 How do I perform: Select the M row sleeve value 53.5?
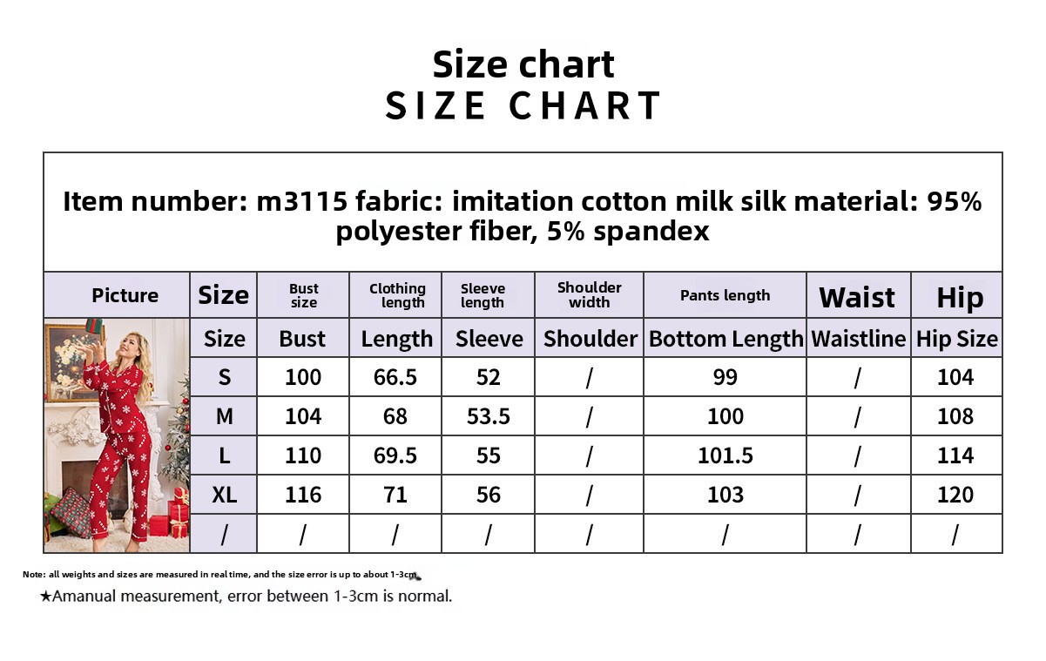point(488,416)
